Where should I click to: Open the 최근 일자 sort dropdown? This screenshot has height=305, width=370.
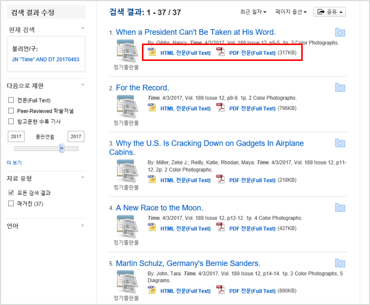[x=253, y=12]
